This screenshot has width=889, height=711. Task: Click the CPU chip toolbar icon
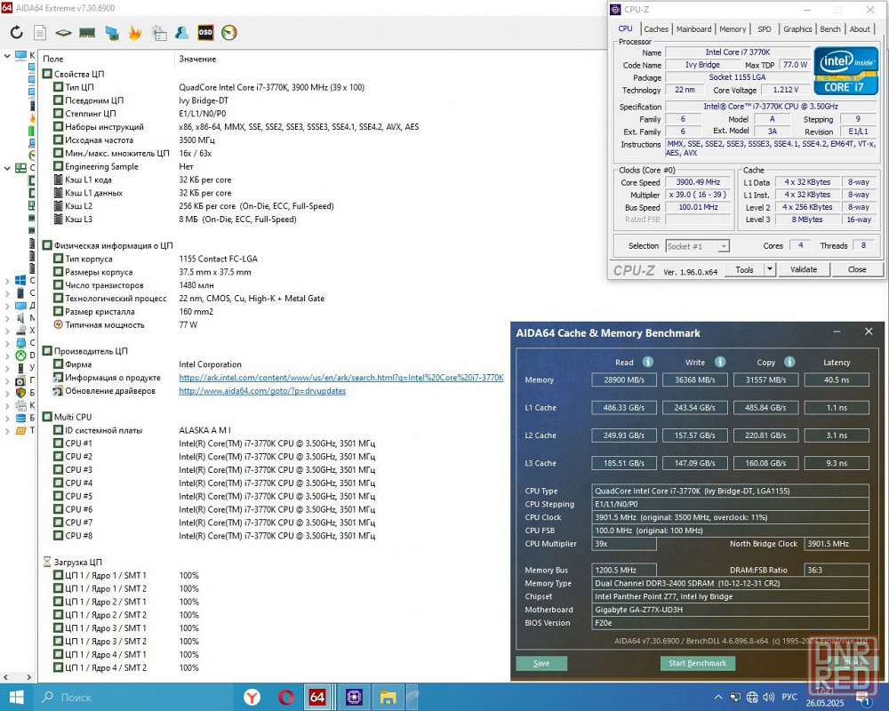tap(63, 33)
